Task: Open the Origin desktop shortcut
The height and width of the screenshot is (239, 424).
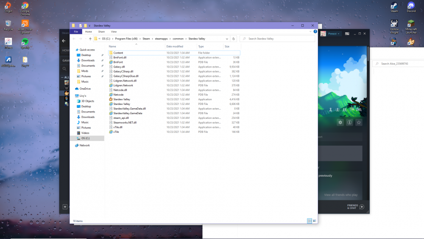Action: click(8, 7)
